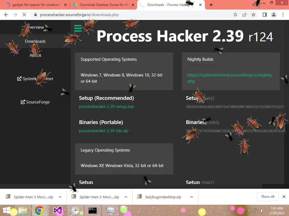Click the Legacy Operating Systems card title

(x=105, y=150)
